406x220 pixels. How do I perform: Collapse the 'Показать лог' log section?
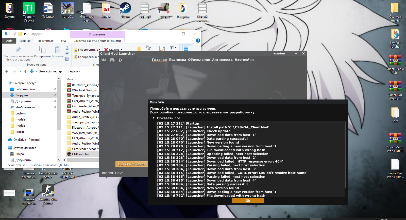pos(154,118)
